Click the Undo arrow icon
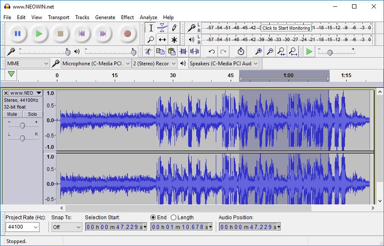The image size is (384, 246). pyautogui.click(x=212, y=52)
